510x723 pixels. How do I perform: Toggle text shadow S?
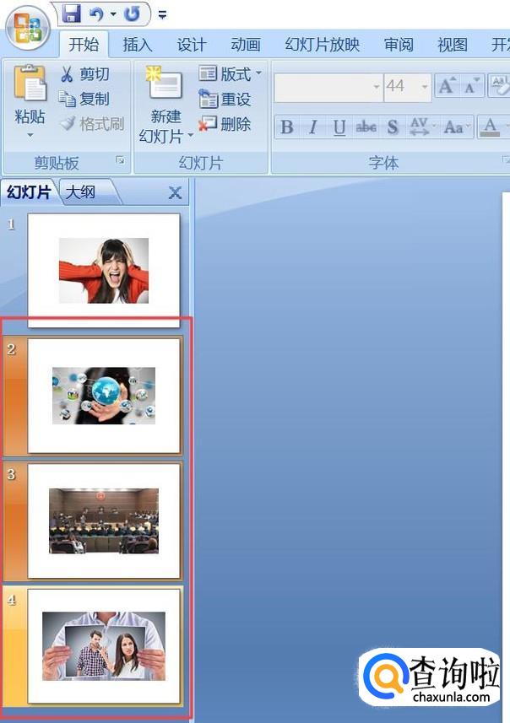(393, 127)
